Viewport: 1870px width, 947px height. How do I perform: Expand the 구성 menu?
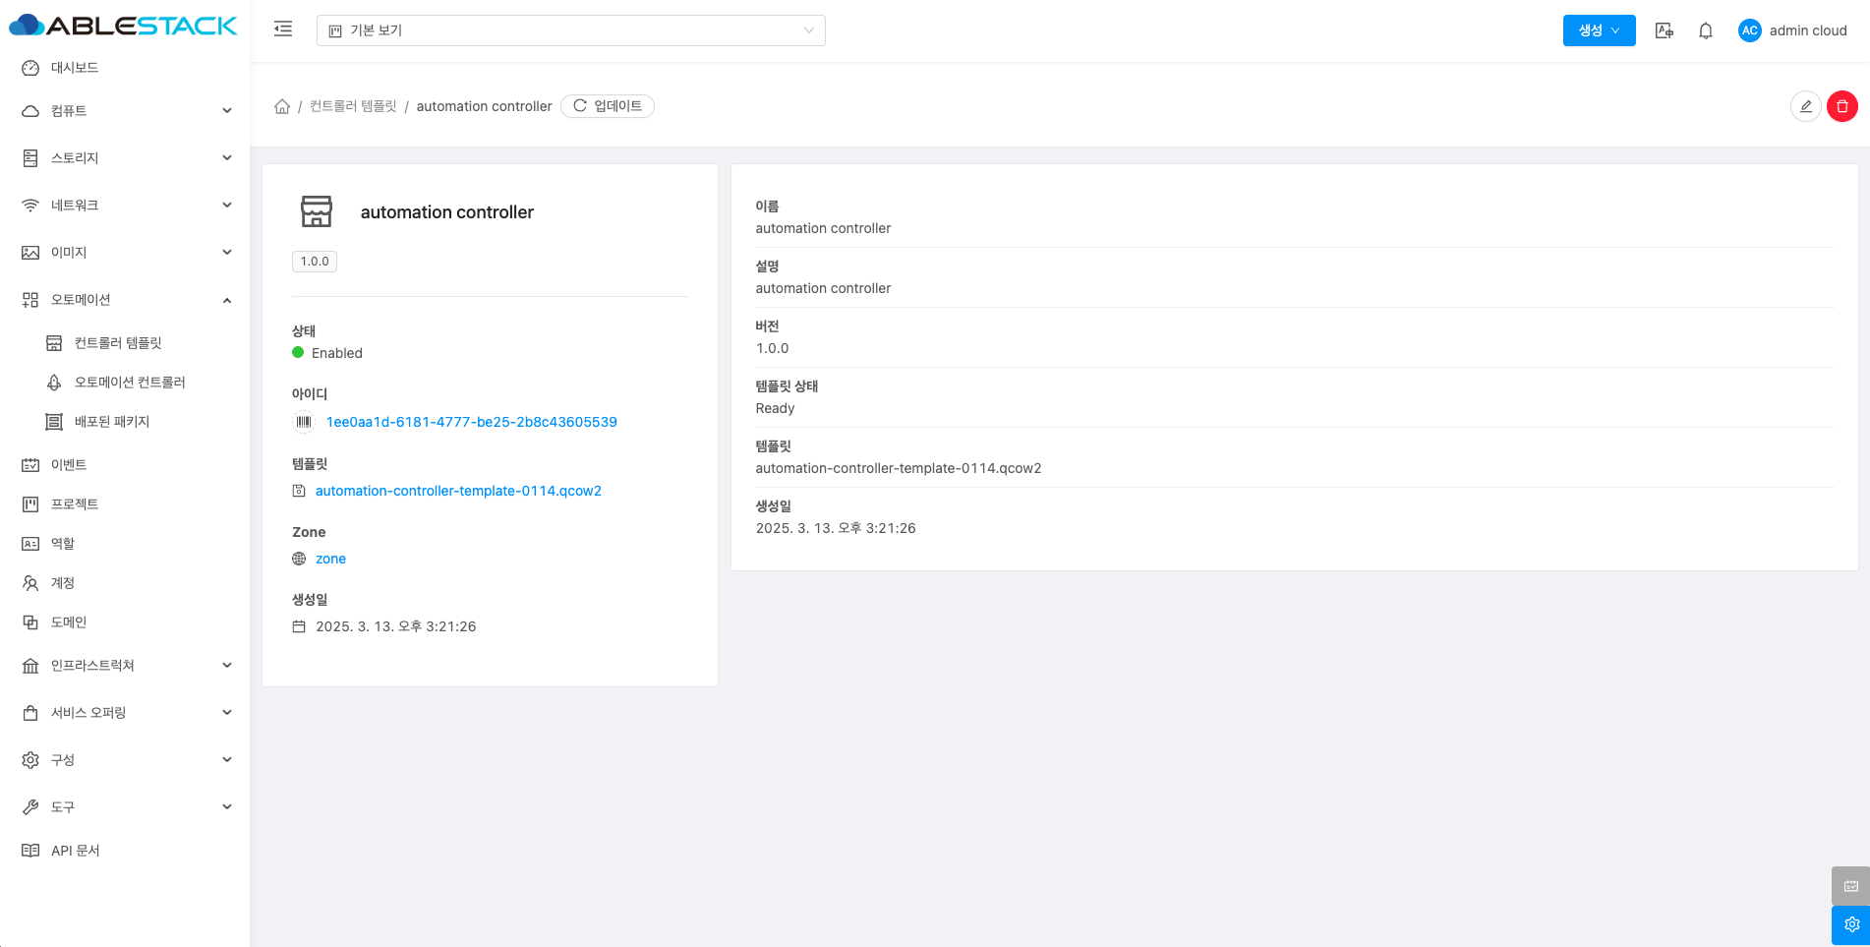pos(125,760)
